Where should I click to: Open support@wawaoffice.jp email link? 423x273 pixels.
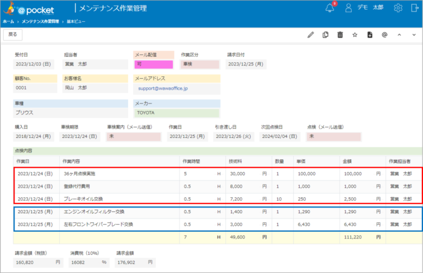pos(163,88)
